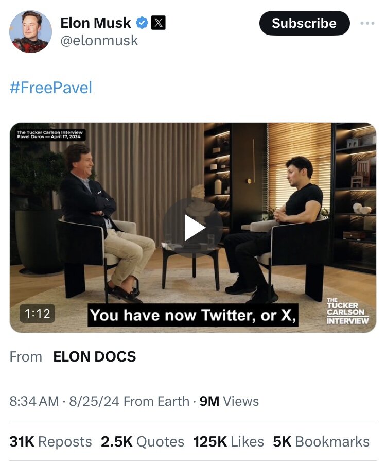Show the 31K Reposts list
The width and height of the screenshot is (386, 463).
[x=50, y=441]
